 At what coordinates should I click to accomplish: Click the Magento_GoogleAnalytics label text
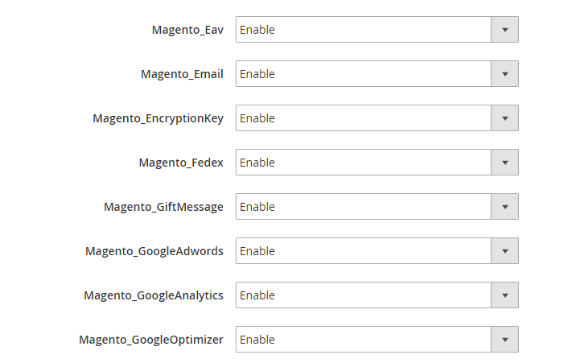click(154, 295)
